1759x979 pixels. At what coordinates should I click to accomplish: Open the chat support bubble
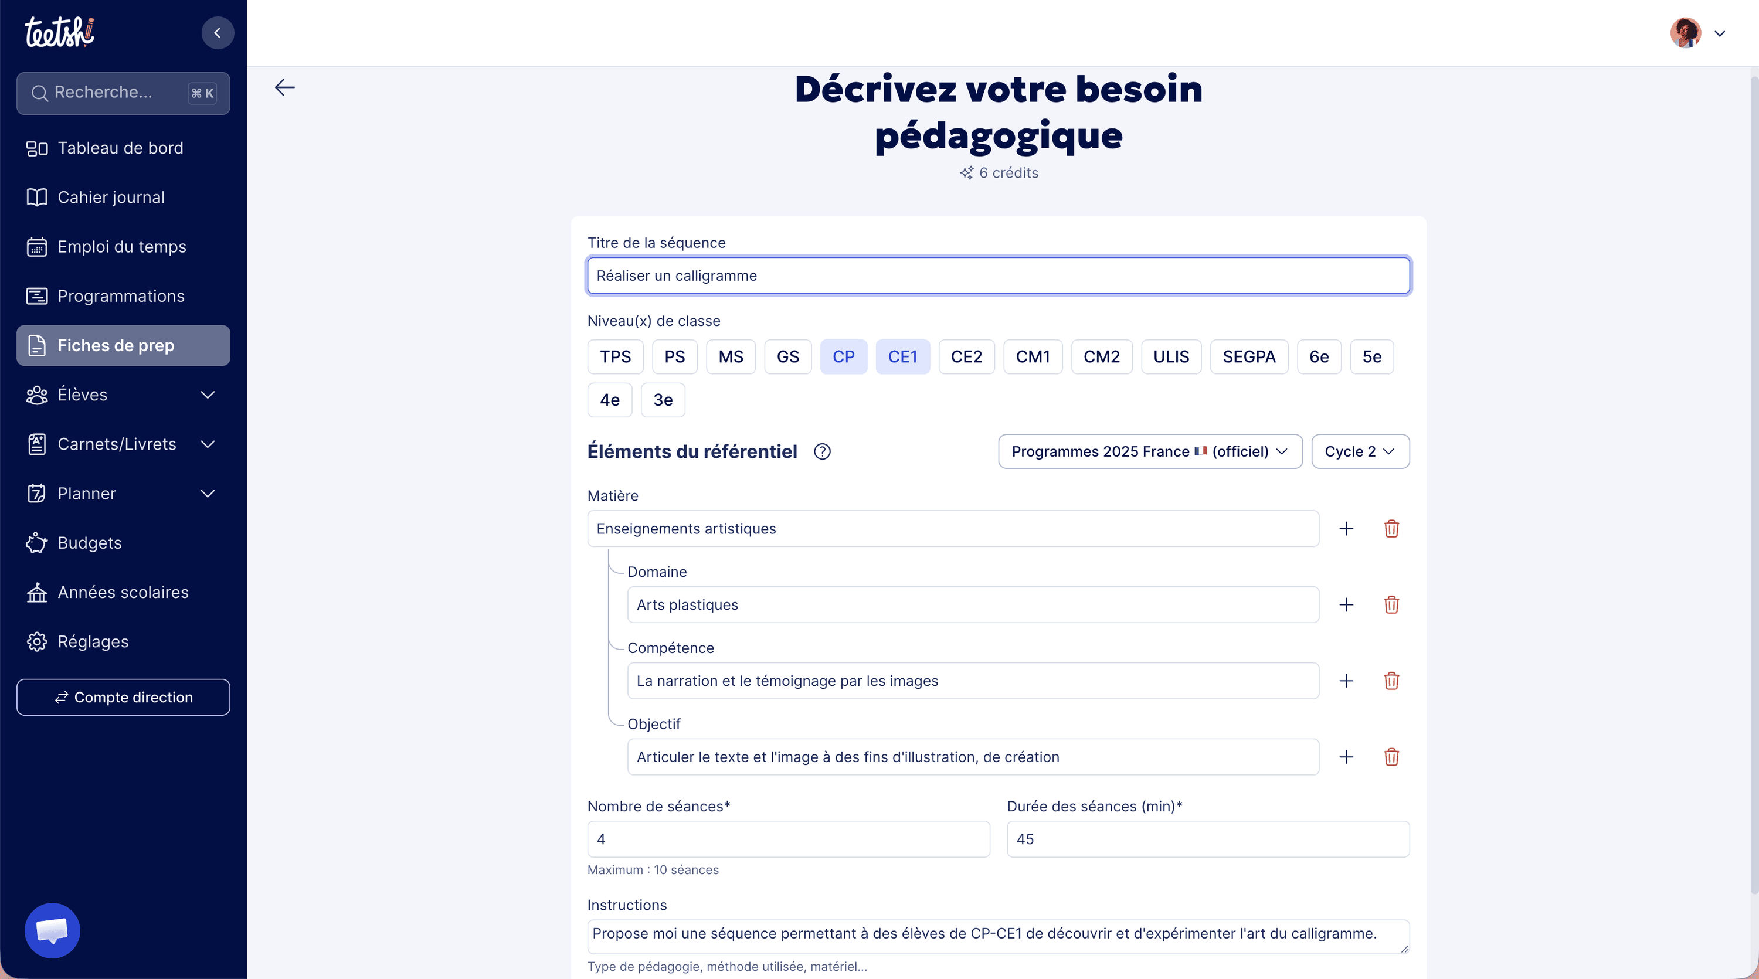pos(52,930)
